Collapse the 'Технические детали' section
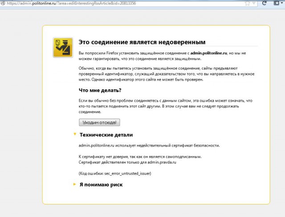285x217 pixels. point(75,134)
